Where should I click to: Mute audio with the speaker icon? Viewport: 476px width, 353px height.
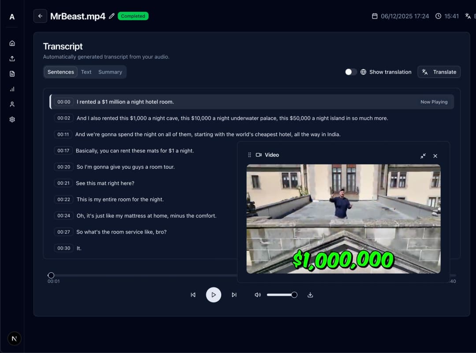(257, 295)
